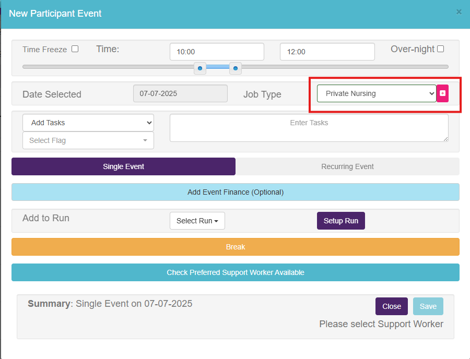The width and height of the screenshot is (470, 359).
Task: Click the orange Break button
Action: pyautogui.click(x=236, y=247)
